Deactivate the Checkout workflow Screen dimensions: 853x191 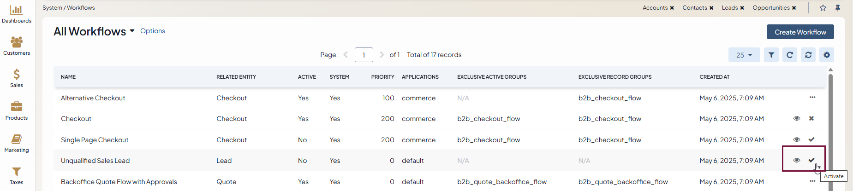tap(811, 119)
